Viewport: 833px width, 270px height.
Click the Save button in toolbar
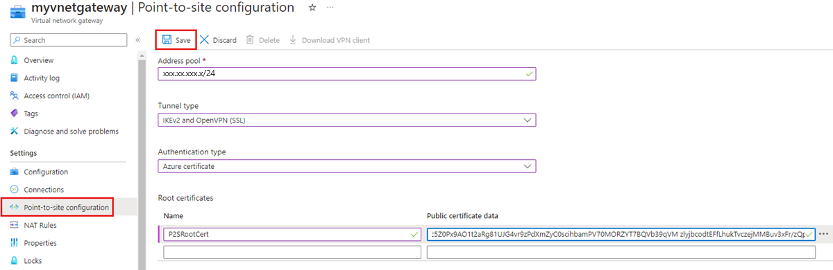click(x=176, y=40)
